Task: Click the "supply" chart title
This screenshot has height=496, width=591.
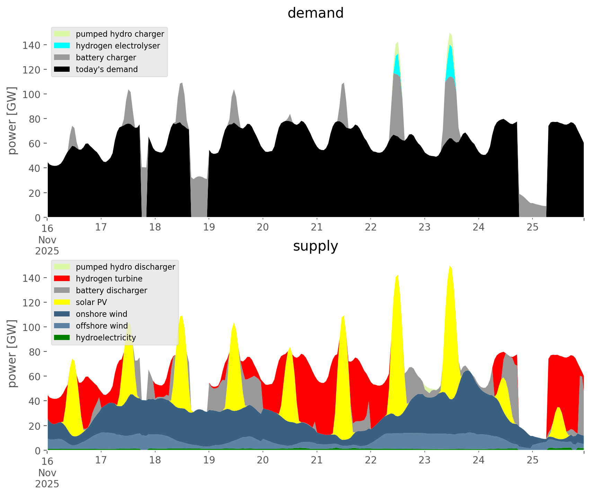Action: [x=315, y=246]
